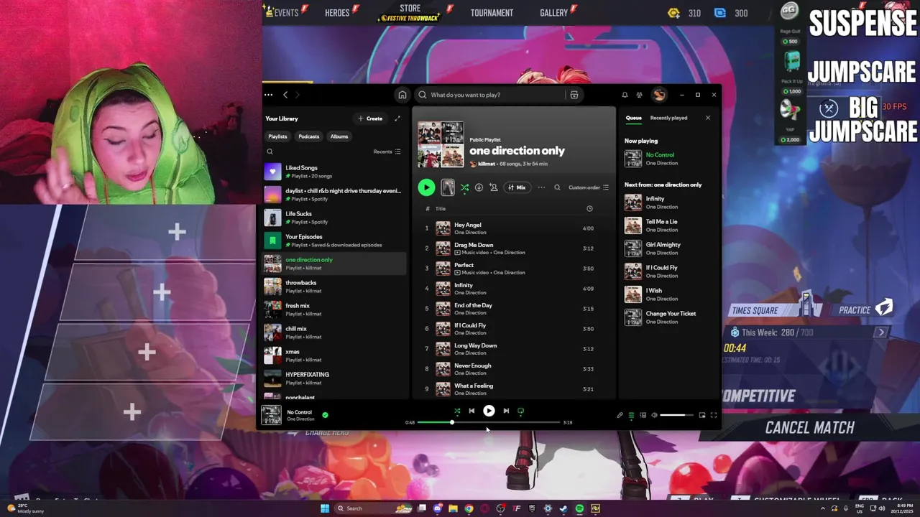Search in Your Library
The image size is (920, 517).
270,152
